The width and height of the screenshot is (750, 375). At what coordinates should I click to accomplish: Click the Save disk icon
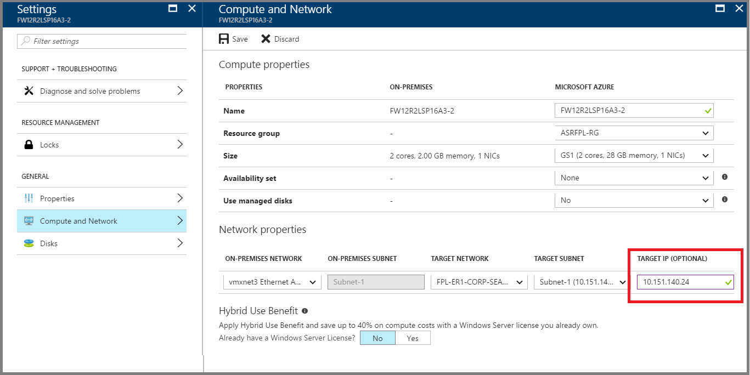tap(224, 38)
